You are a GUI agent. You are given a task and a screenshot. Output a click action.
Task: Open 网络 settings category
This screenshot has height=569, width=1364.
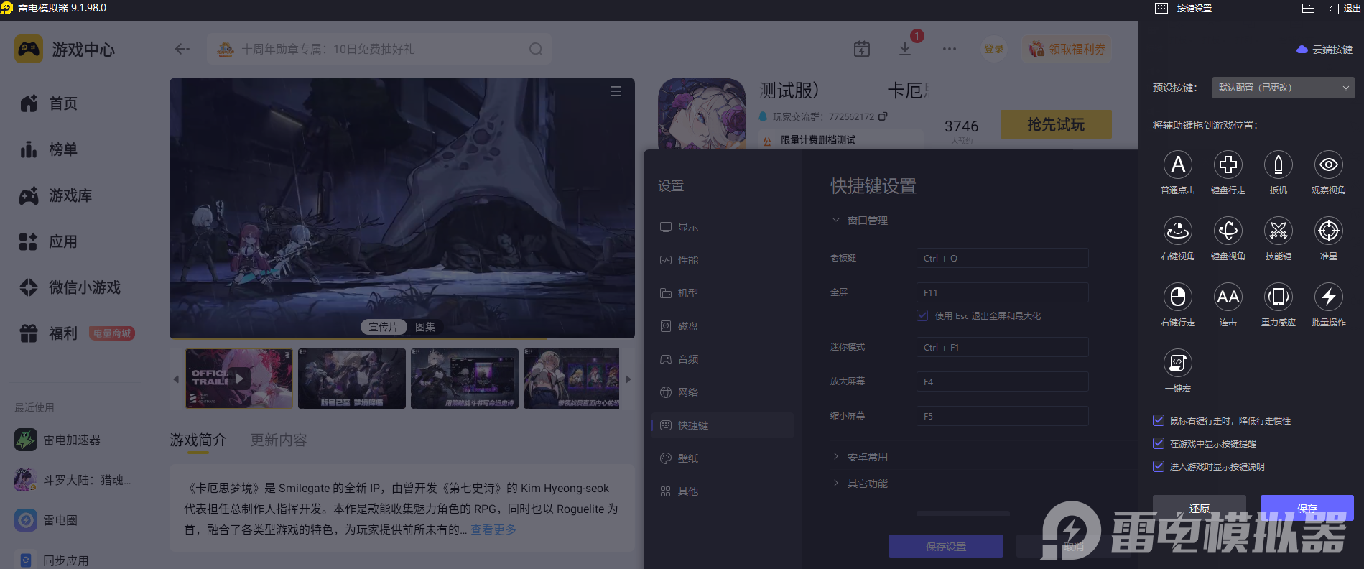(x=679, y=392)
